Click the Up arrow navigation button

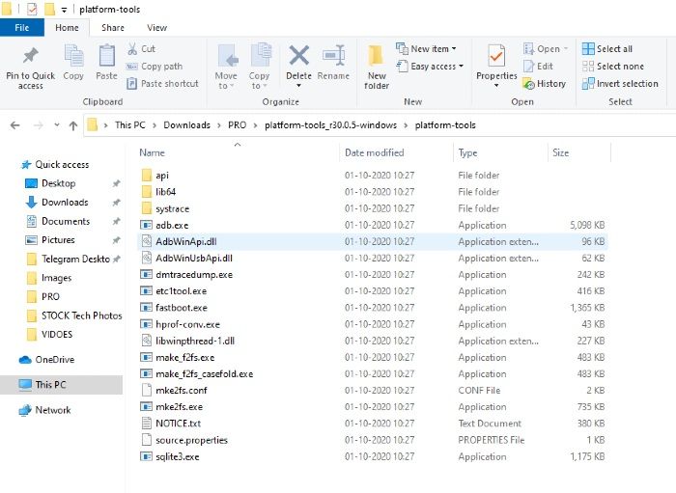pyautogui.click(x=72, y=125)
